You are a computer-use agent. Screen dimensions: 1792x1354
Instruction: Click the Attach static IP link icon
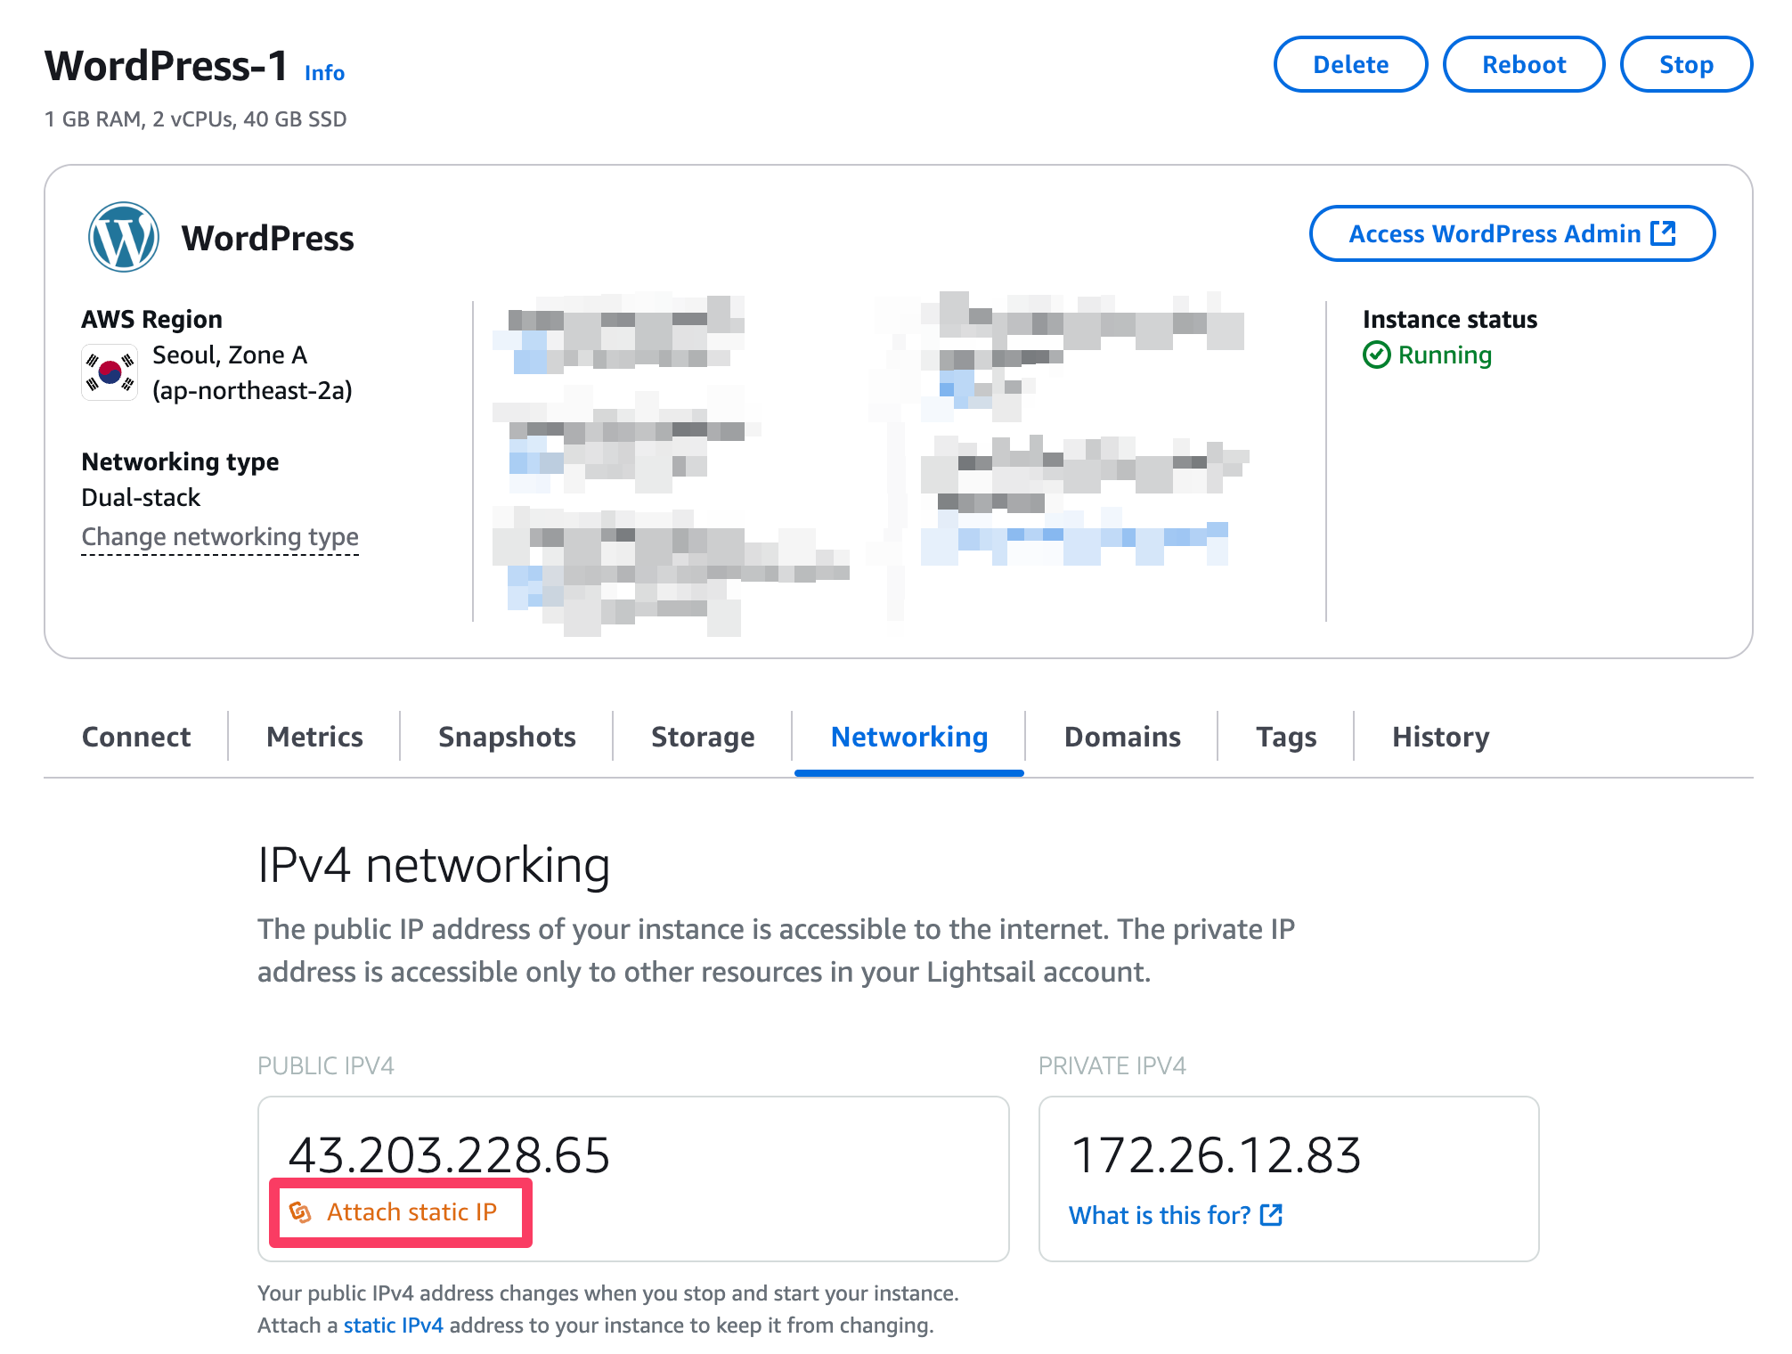click(x=301, y=1212)
